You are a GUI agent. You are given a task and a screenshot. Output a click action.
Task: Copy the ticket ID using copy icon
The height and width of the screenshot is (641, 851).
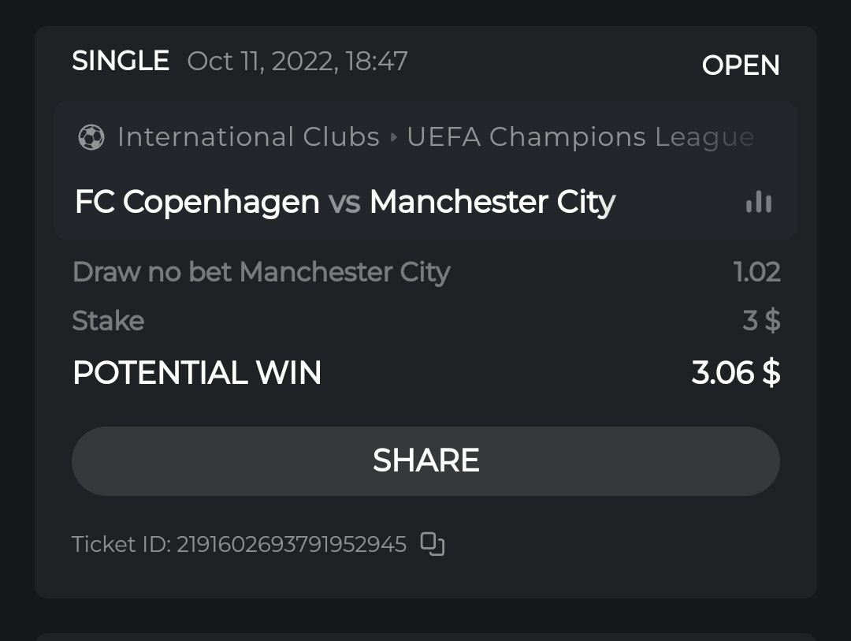[x=433, y=544]
